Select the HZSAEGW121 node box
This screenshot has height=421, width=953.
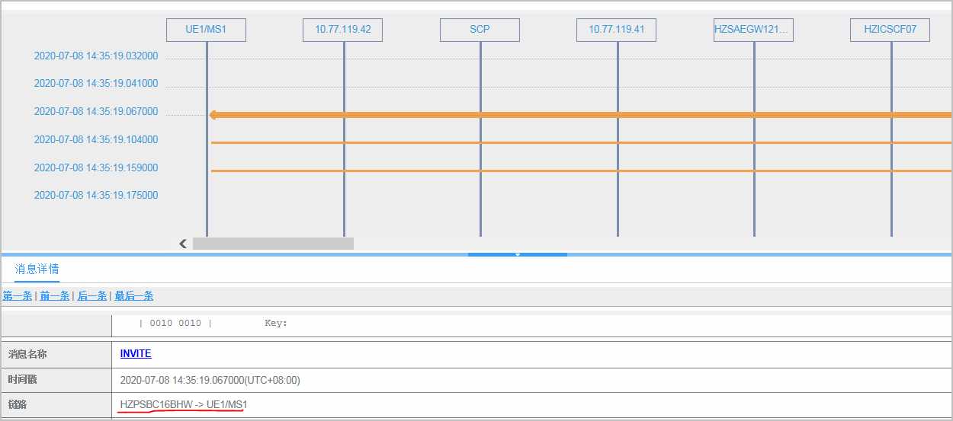tap(753, 30)
